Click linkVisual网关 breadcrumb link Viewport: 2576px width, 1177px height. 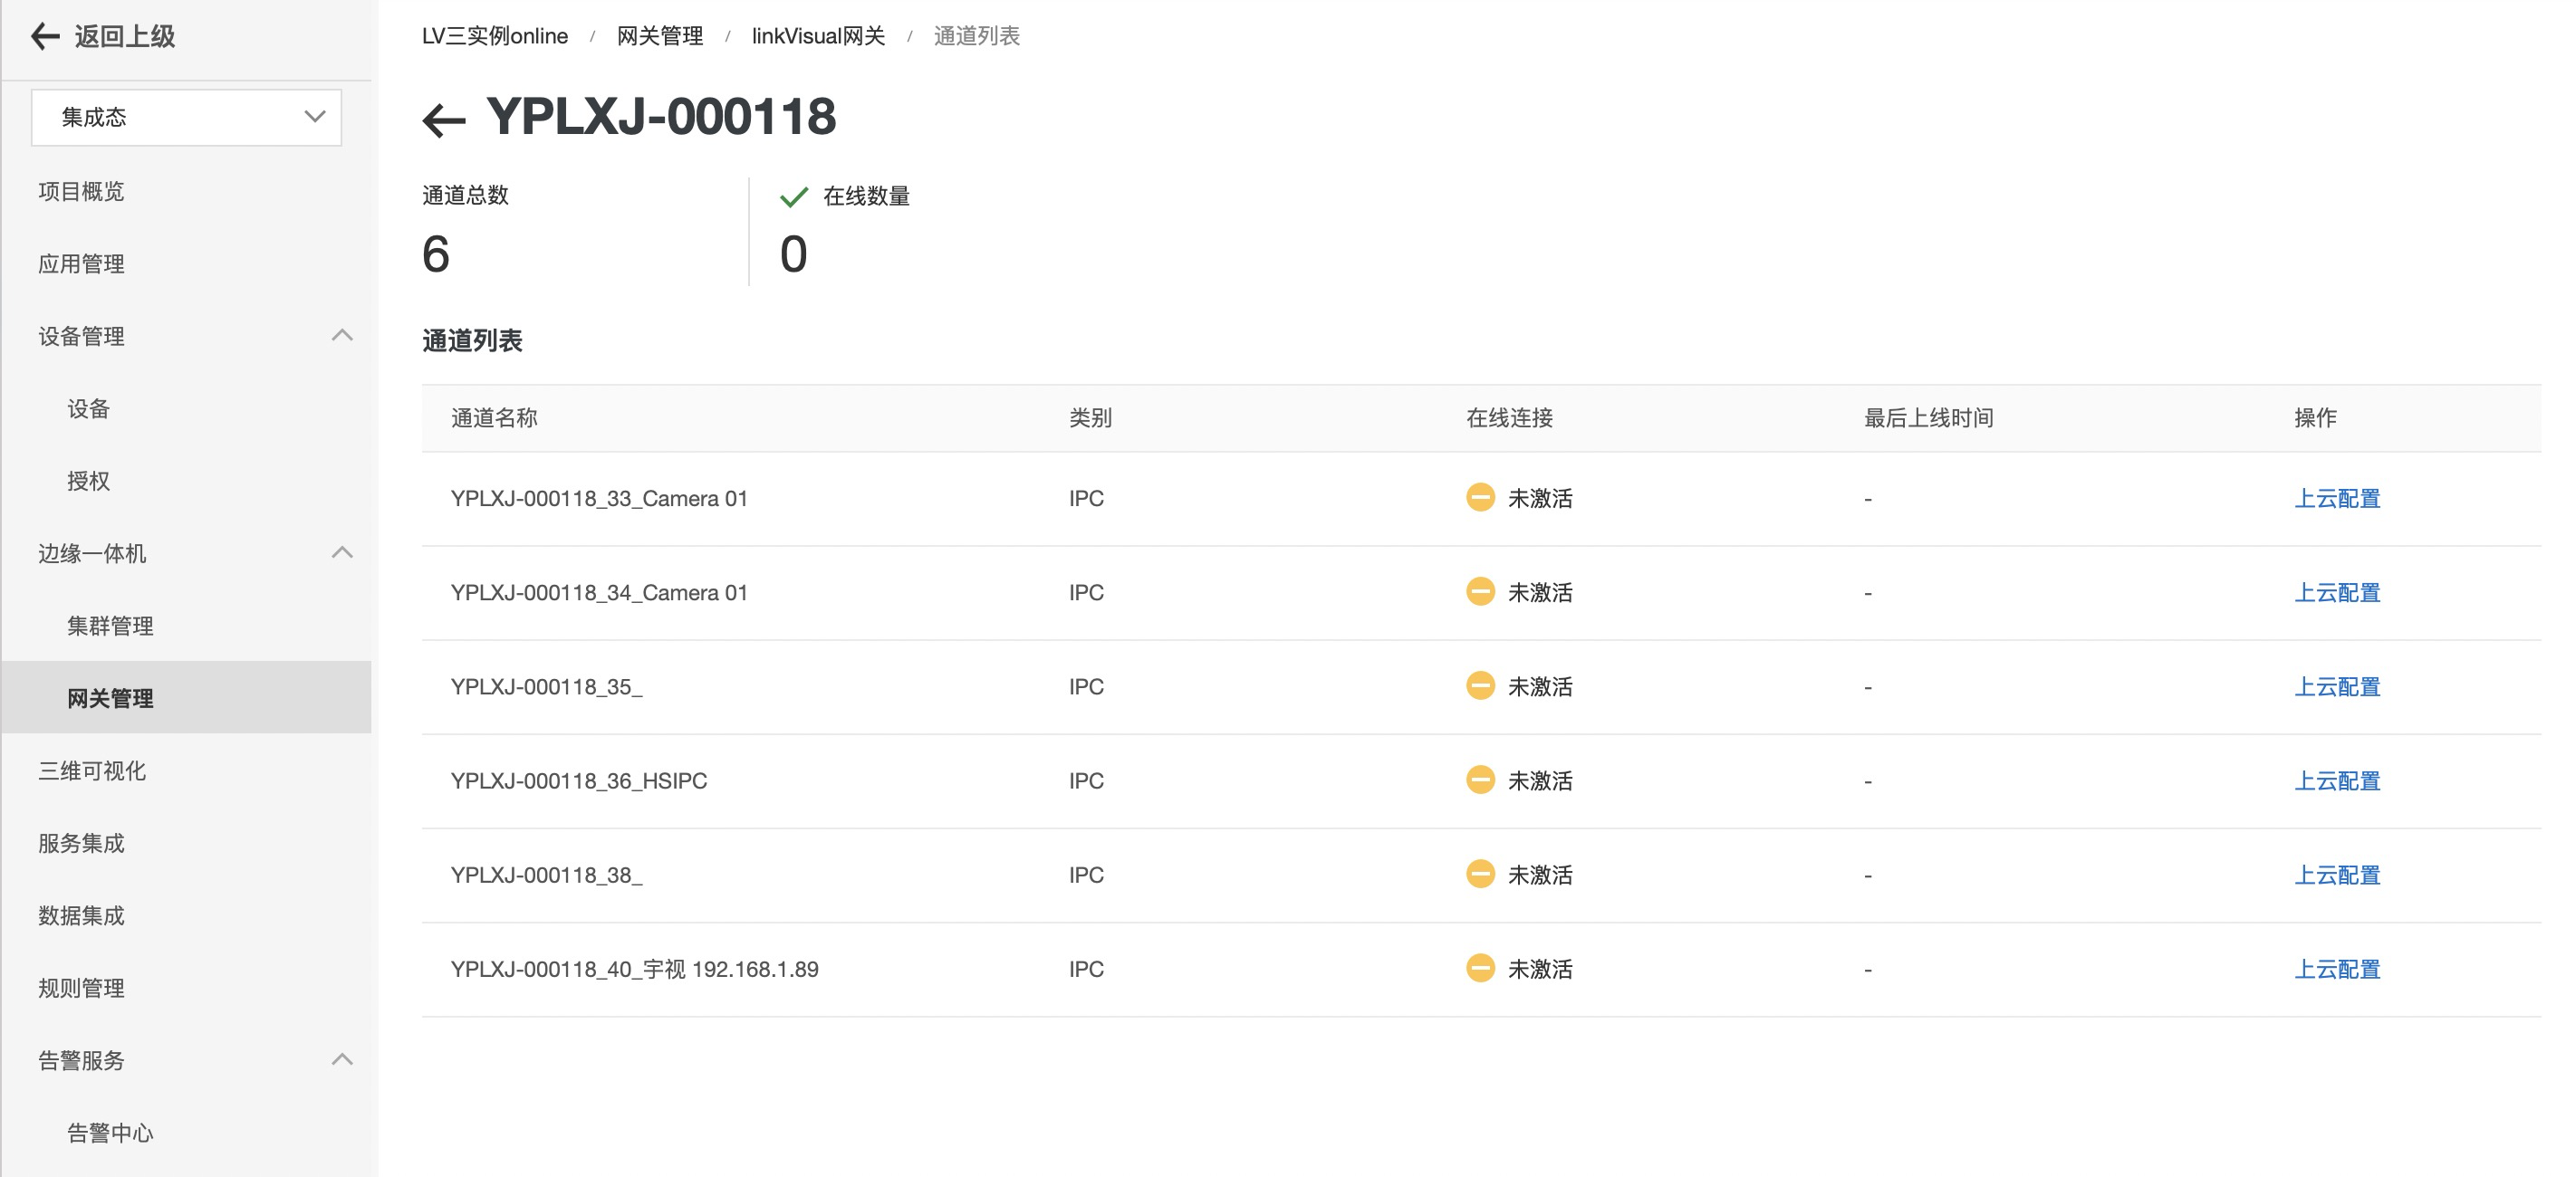(x=818, y=36)
